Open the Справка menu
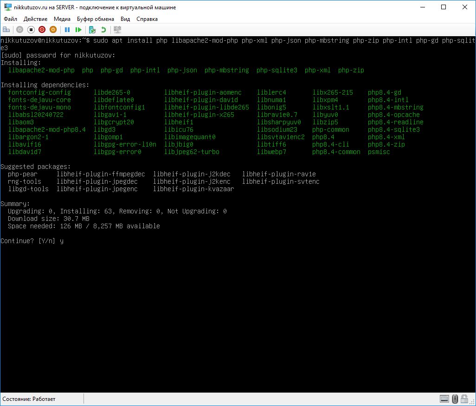Image resolution: width=476 pixels, height=406 pixels. 147,19
